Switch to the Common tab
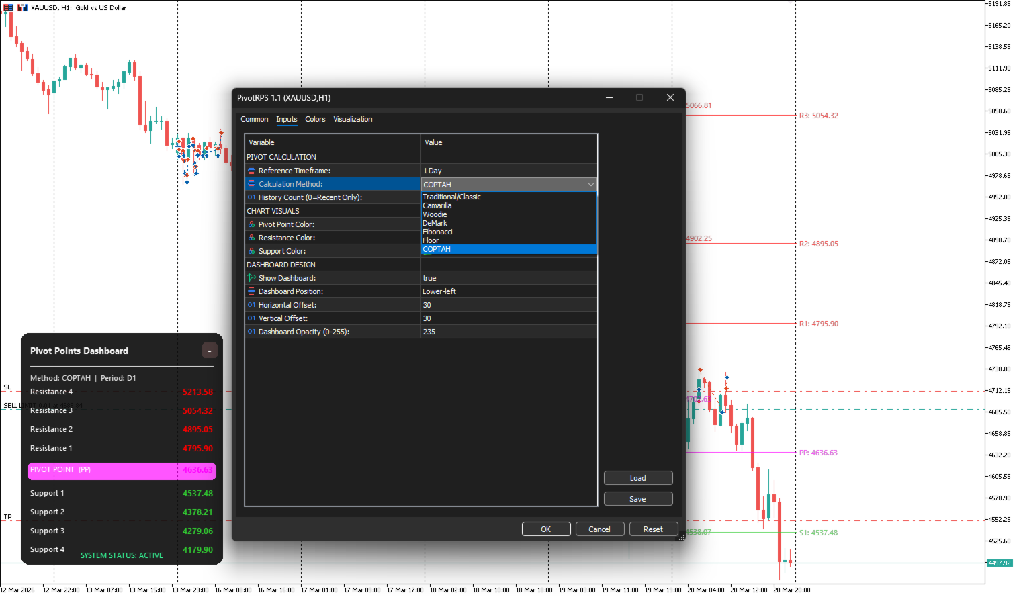1019x597 pixels. point(255,119)
